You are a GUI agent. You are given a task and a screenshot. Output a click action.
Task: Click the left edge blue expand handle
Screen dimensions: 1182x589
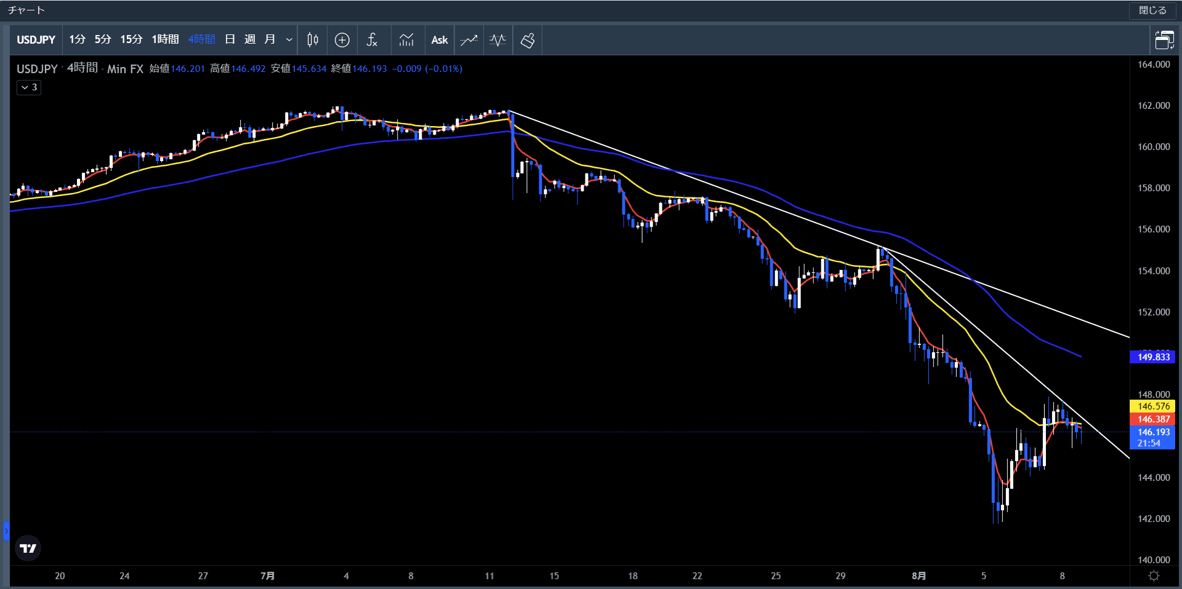[6, 531]
